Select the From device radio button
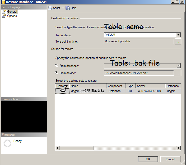 56,73
